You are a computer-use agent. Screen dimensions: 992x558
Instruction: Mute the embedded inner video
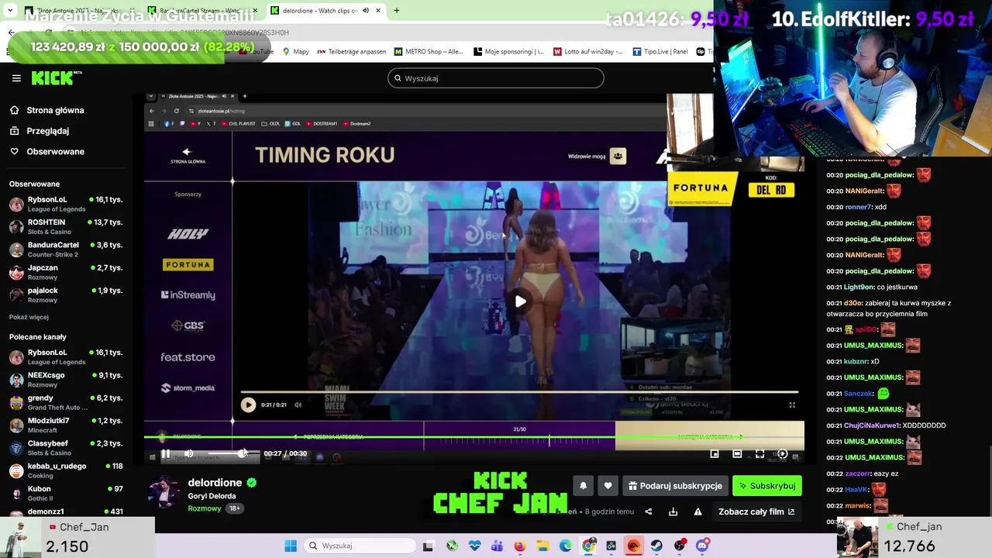(298, 405)
